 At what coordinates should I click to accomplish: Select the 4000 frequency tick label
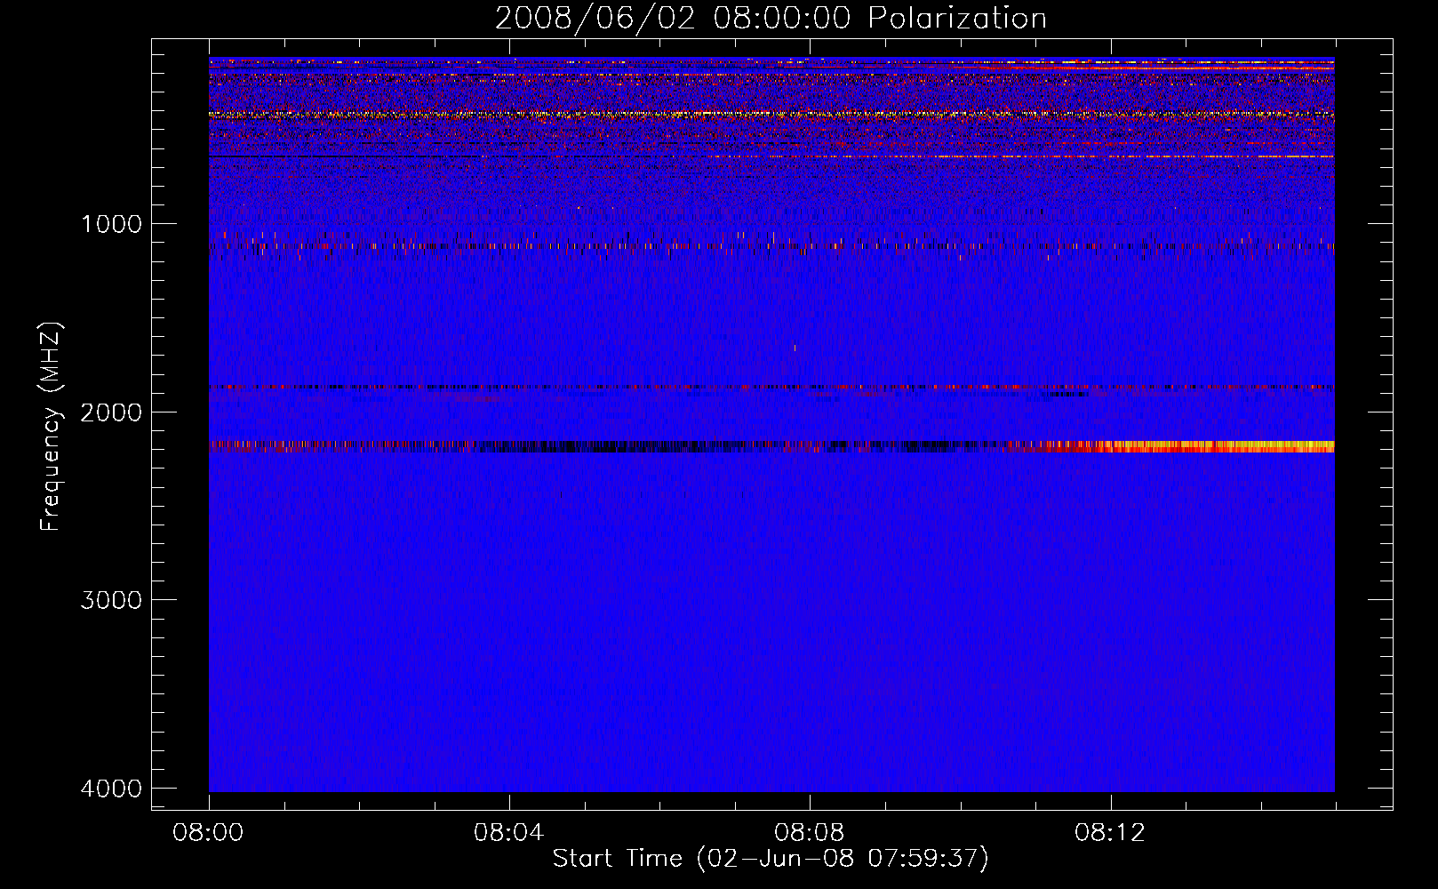111,789
